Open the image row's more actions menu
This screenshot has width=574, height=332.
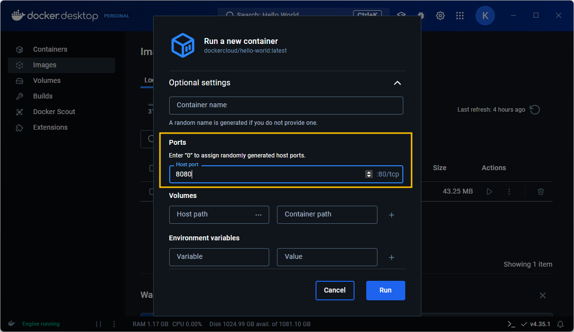[x=509, y=192]
